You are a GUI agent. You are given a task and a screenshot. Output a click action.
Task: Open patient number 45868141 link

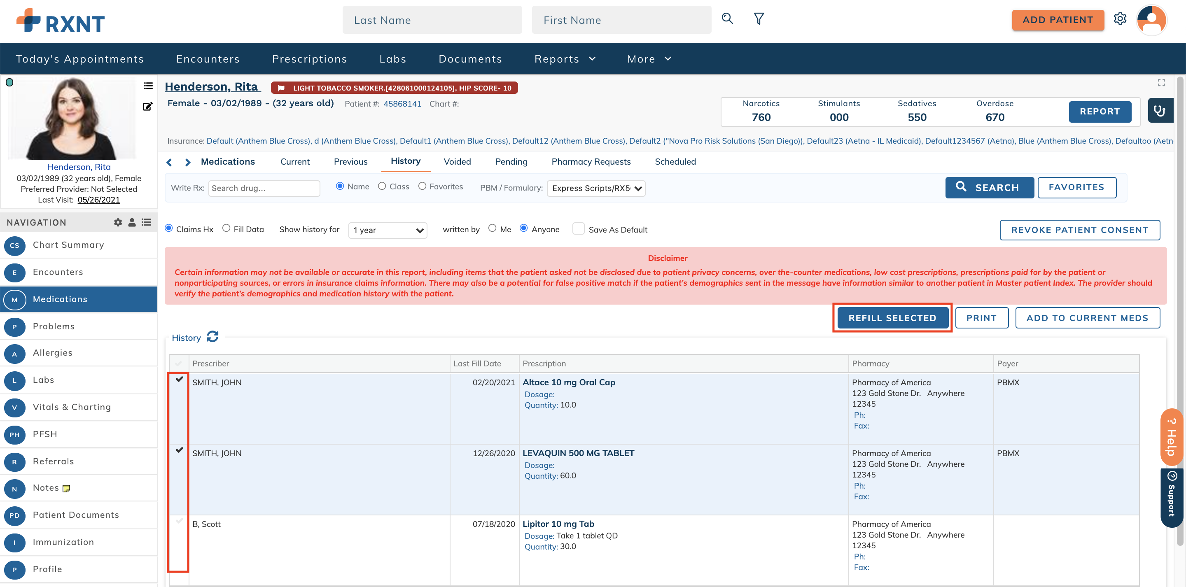tap(402, 104)
